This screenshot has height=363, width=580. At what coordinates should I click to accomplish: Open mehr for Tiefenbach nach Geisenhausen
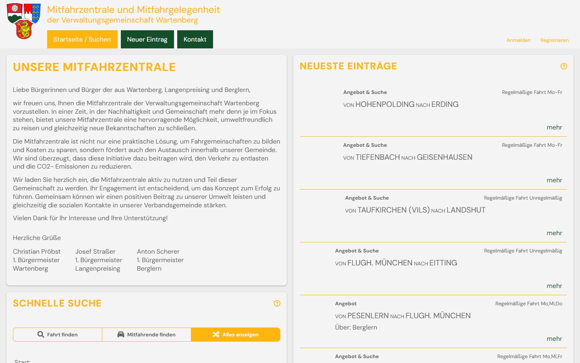pyautogui.click(x=554, y=180)
